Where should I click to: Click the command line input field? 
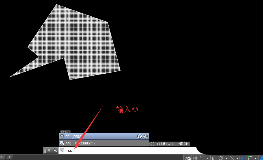132,151
